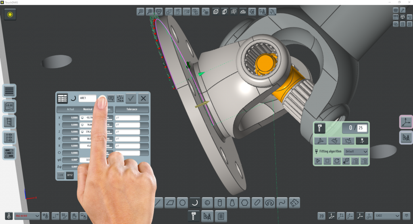This screenshot has height=224, width=413.
Task: Open the report page icon in bottom toolbar
Action: [x=220, y=216]
